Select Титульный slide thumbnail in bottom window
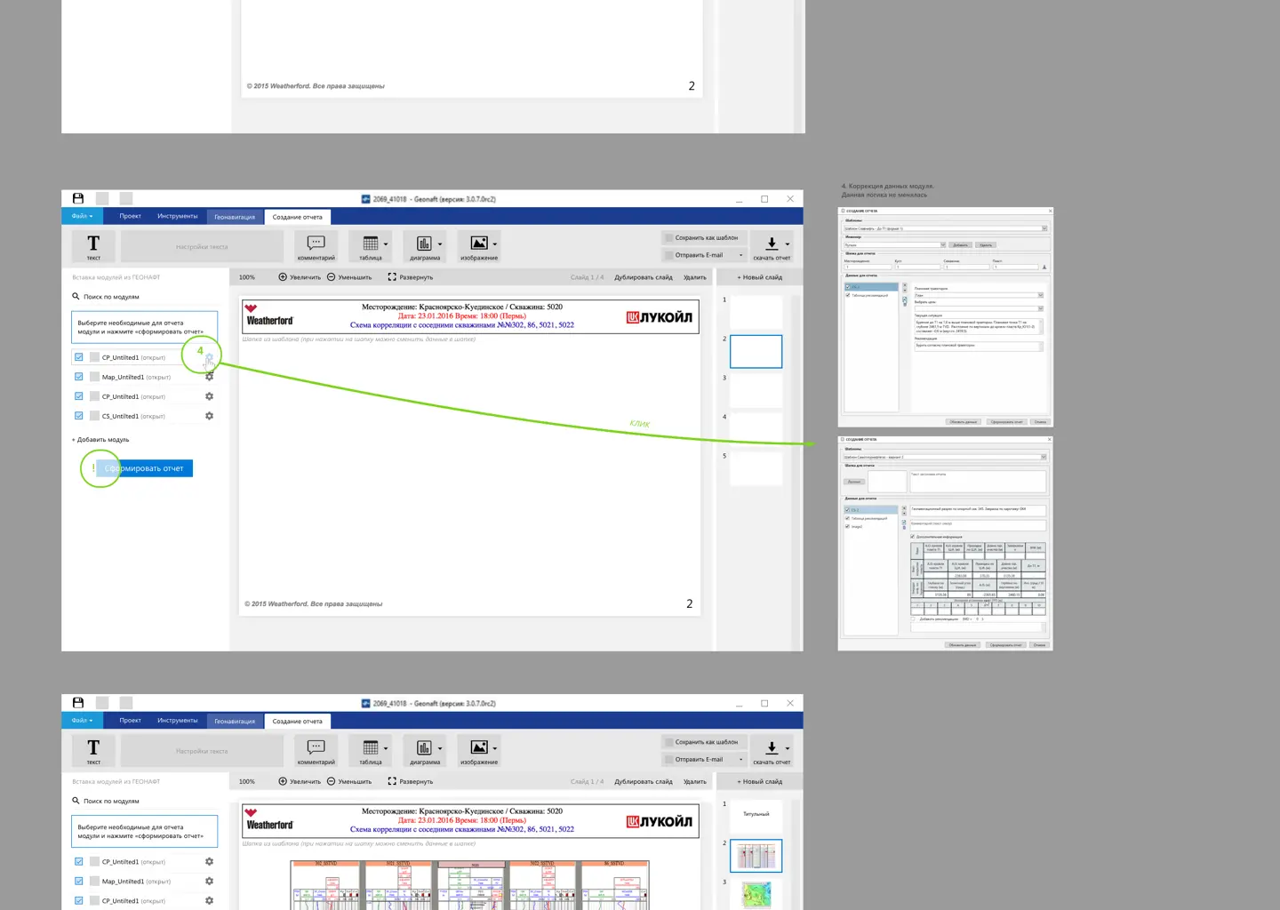 (x=756, y=815)
